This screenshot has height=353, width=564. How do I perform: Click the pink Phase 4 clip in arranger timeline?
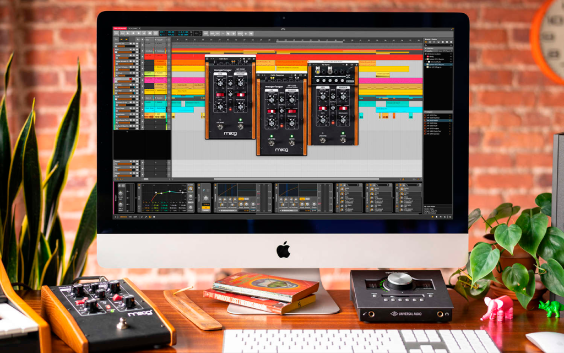point(391,81)
